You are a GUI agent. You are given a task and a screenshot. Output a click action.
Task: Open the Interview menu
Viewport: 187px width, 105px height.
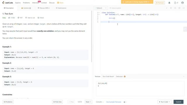pos(35,3)
